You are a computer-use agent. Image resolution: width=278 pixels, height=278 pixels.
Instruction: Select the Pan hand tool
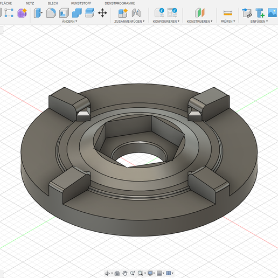point(125,273)
